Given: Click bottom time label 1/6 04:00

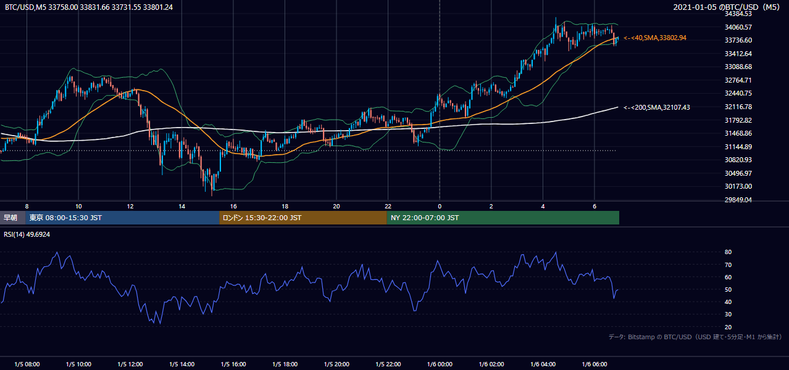Looking at the screenshot, I should 543,364.
